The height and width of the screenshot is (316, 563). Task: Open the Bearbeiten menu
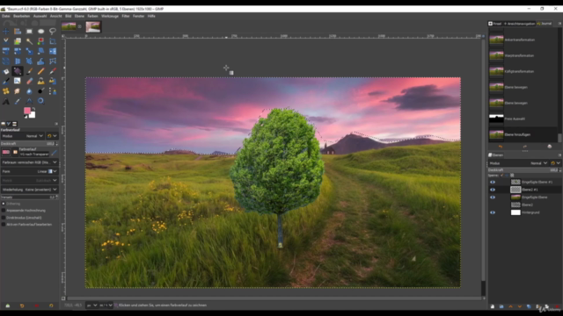pyautogui.click(x=21, y=16)
